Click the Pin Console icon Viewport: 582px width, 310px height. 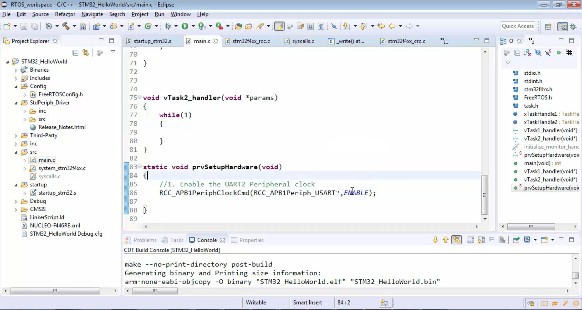pos(516,240)
